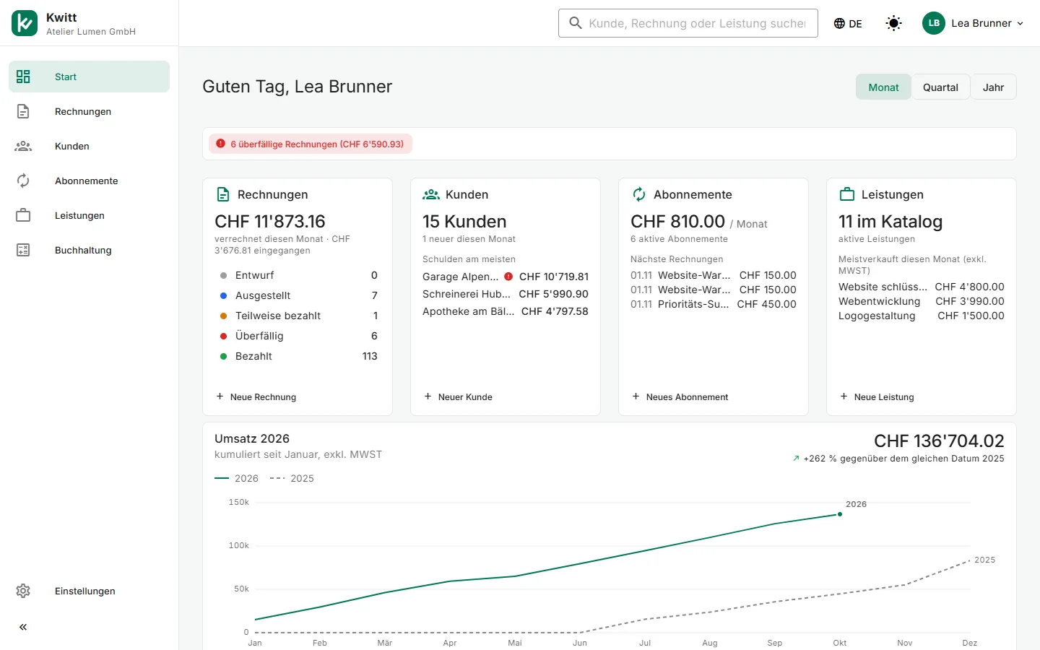Toggle the 2025 series in the chart legend
The height and width of the screenshot is (650, 1040).
pos(292,478)
